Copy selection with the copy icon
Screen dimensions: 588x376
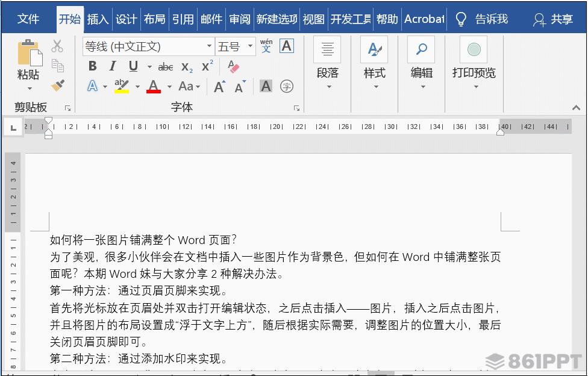point(57,66)
